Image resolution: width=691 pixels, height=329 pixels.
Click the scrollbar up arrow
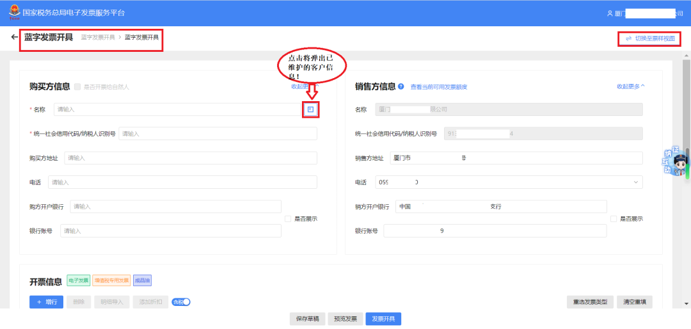pyautogui.click(x=686, y=56)
